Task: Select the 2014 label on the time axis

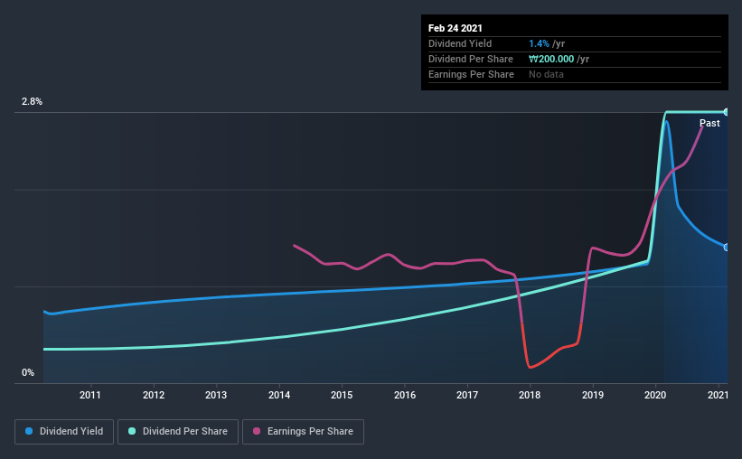Action: click(279, 395)
